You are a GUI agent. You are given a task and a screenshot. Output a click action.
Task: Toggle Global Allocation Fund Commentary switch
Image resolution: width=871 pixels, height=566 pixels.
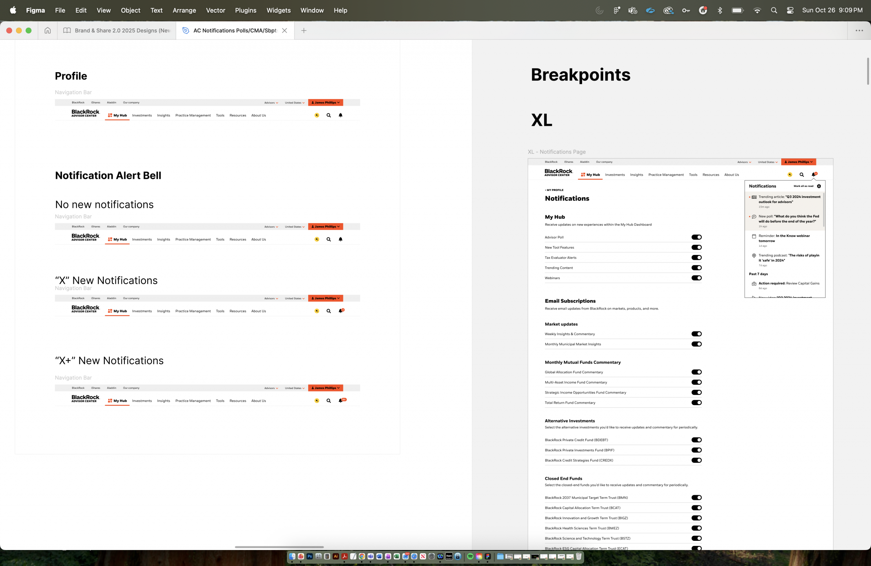pos(696,372)
